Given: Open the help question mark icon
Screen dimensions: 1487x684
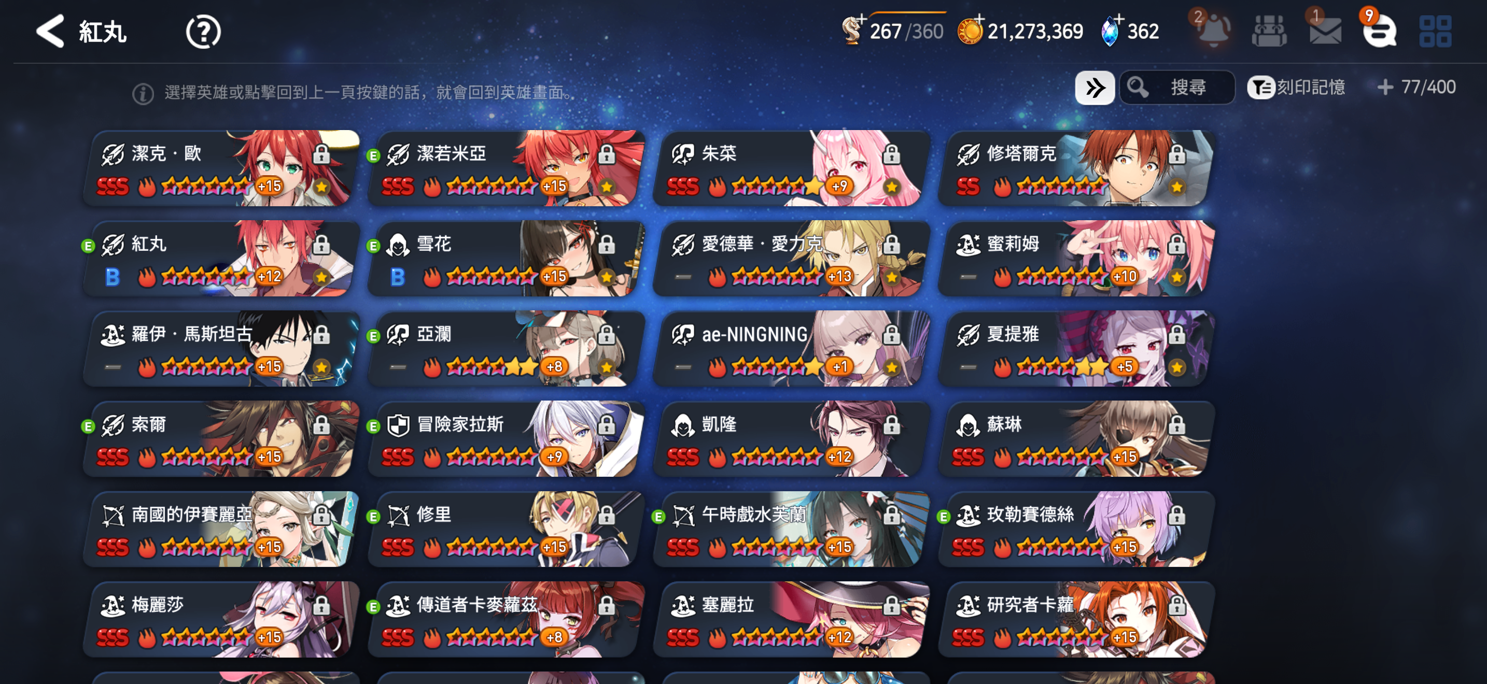Looking at the screenshot, I should (x=203, y=32).
